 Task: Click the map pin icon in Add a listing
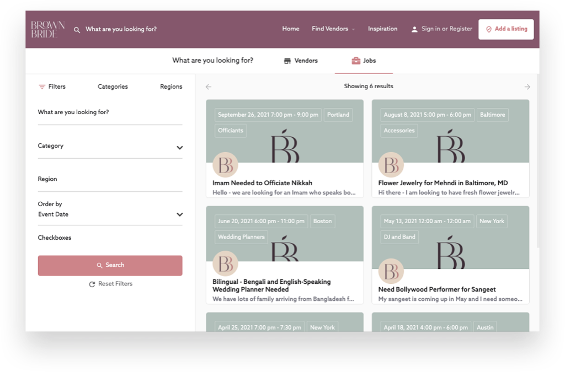(489, 29)
